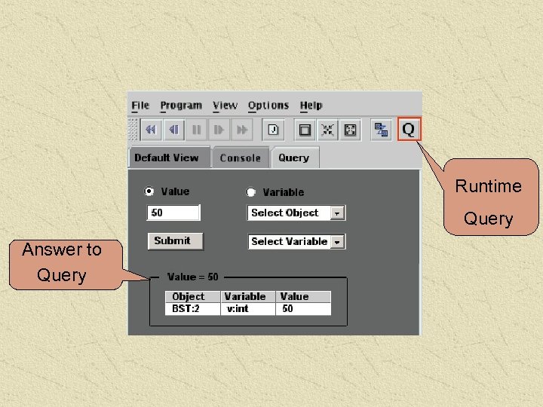
Task: Click the 50 cell in results table
Action: point(303,309)
